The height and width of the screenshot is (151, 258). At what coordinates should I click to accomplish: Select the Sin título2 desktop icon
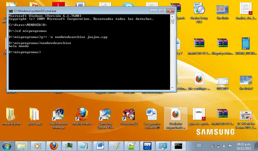tap(246, 83)
